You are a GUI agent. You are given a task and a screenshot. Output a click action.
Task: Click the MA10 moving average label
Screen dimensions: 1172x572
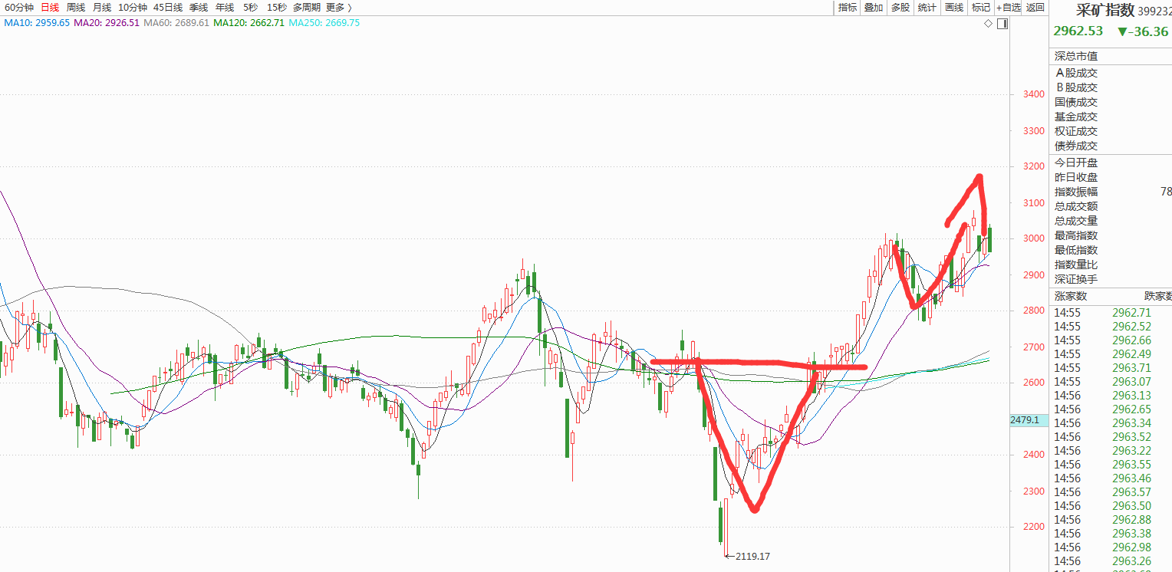point(37,23)
